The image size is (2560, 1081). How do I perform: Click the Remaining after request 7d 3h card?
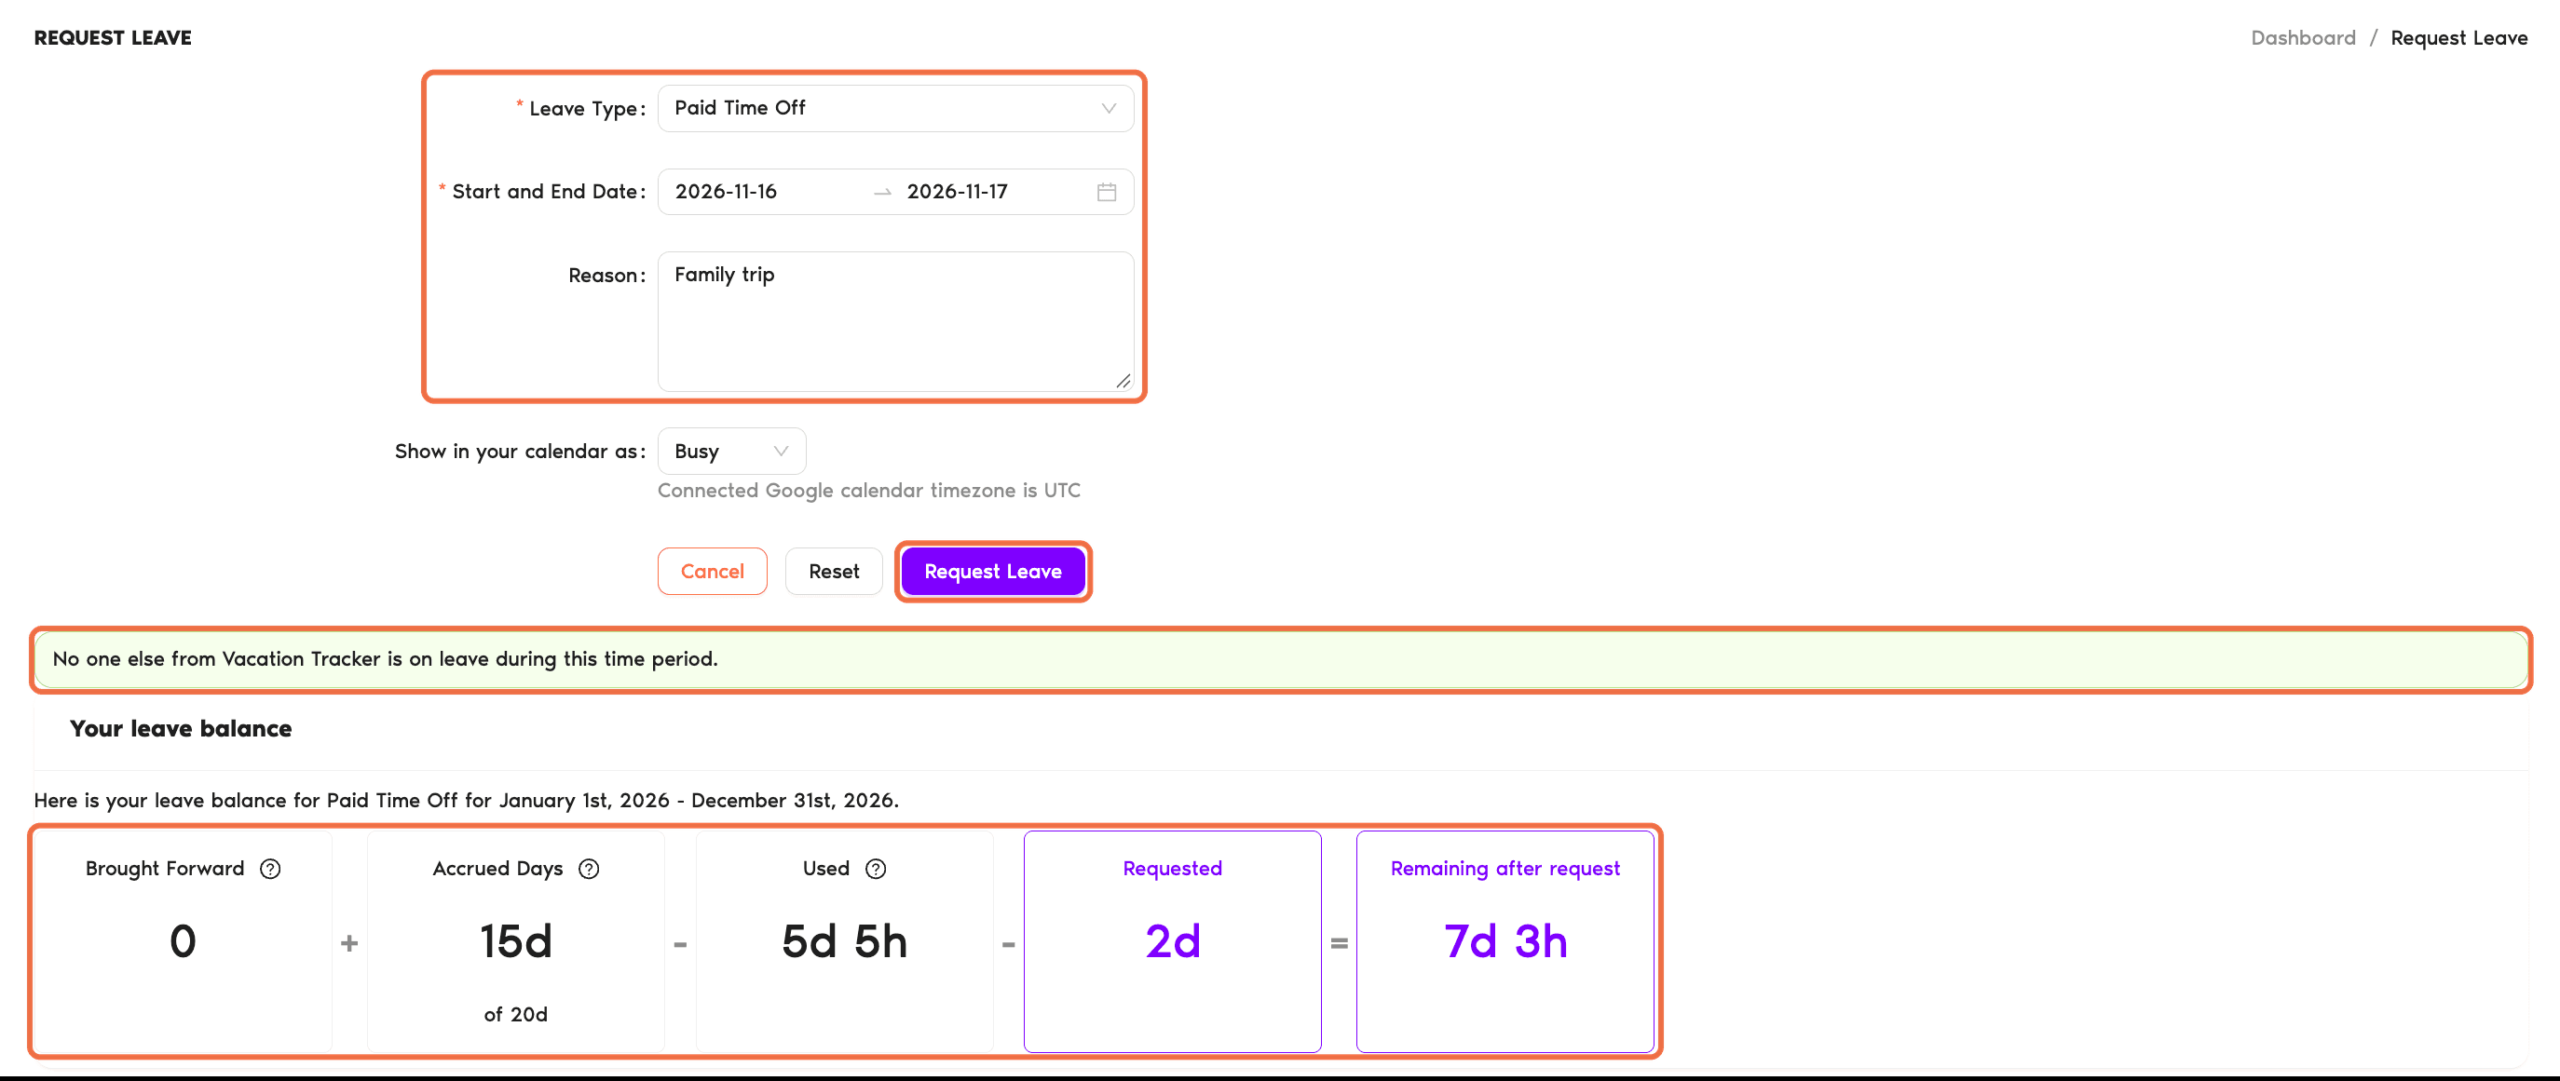tap(1505, 941)
